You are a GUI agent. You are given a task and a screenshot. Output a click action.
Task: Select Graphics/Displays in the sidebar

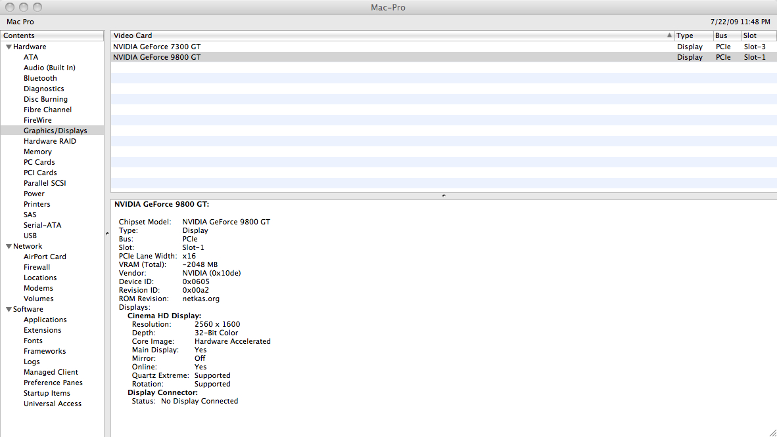click(52, 131)
